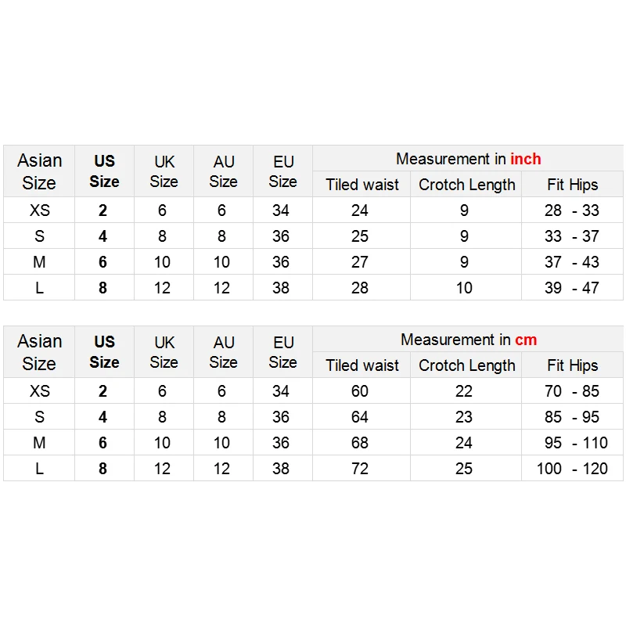The height and width of the screenshot is (626, 626).
Task: Click the "Measurement in cm" header
Action: point(468,340)
